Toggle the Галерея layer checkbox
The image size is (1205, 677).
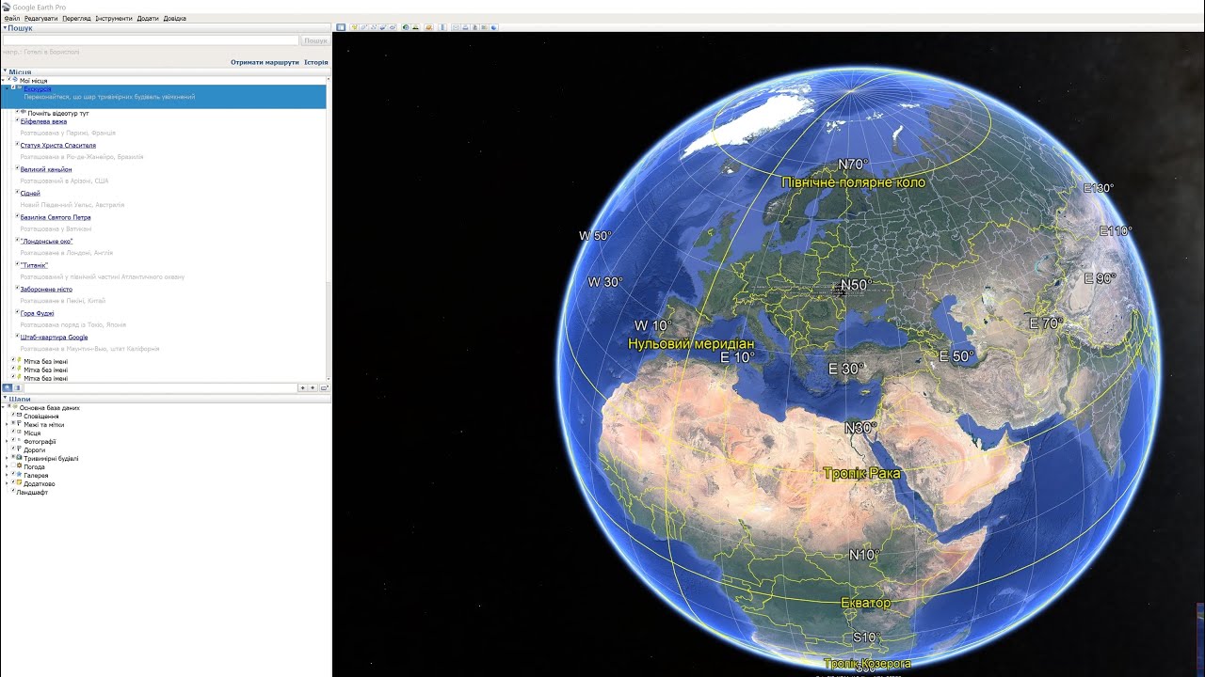pos(13,474)
